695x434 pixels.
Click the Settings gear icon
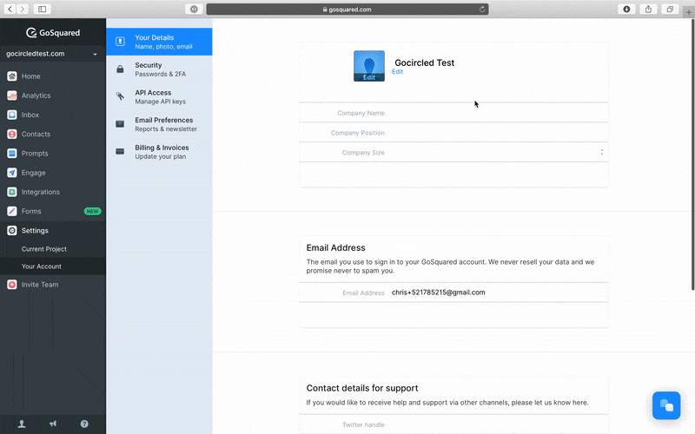click(x=12, y=230)
